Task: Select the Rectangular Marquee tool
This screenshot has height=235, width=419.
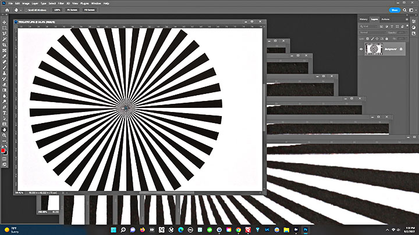Action: [x=4, y=28]
